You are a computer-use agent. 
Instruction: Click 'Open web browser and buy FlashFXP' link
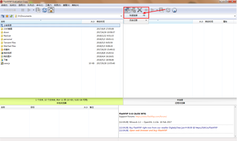point(148,130)
